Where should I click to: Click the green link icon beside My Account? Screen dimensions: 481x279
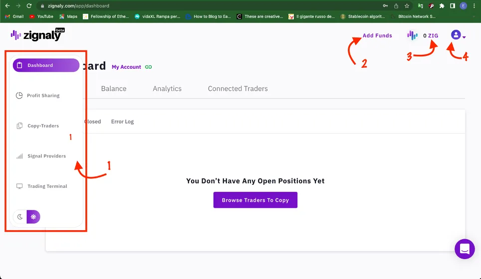click(149, 67)
